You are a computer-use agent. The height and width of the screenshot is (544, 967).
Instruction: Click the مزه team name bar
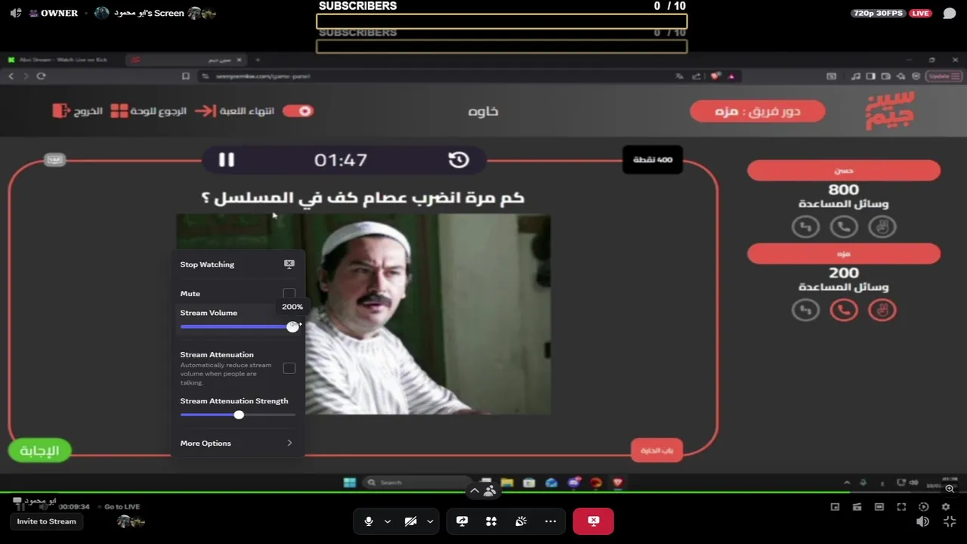coord(844,254)
